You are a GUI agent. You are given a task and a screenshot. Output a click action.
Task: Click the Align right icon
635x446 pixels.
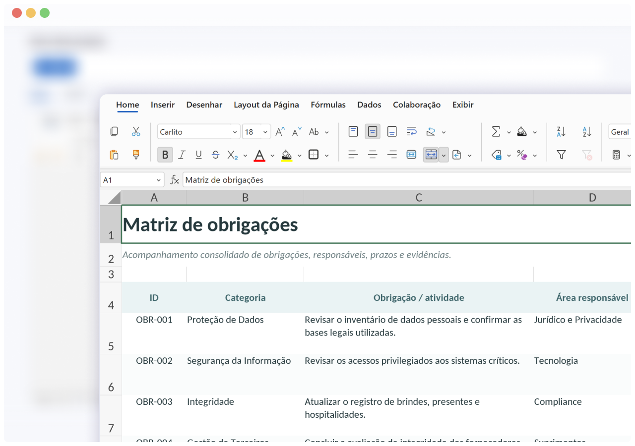coord(392,155)
